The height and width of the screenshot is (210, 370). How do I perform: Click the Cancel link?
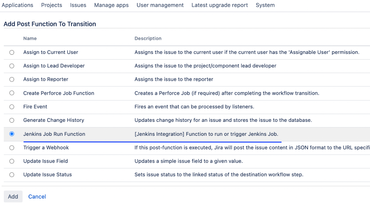pos(37,196)
